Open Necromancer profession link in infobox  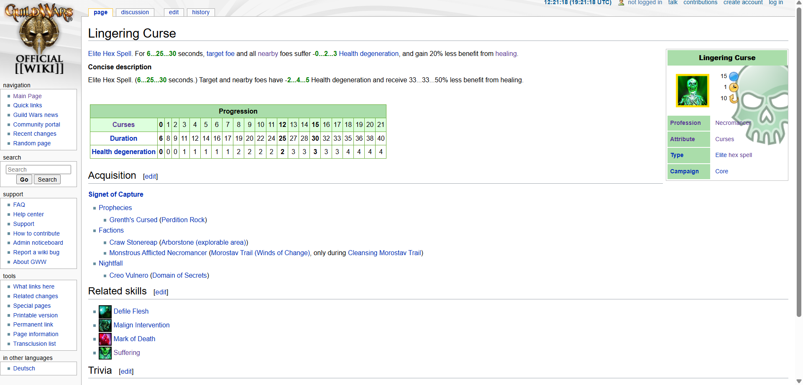pos(733,123)
